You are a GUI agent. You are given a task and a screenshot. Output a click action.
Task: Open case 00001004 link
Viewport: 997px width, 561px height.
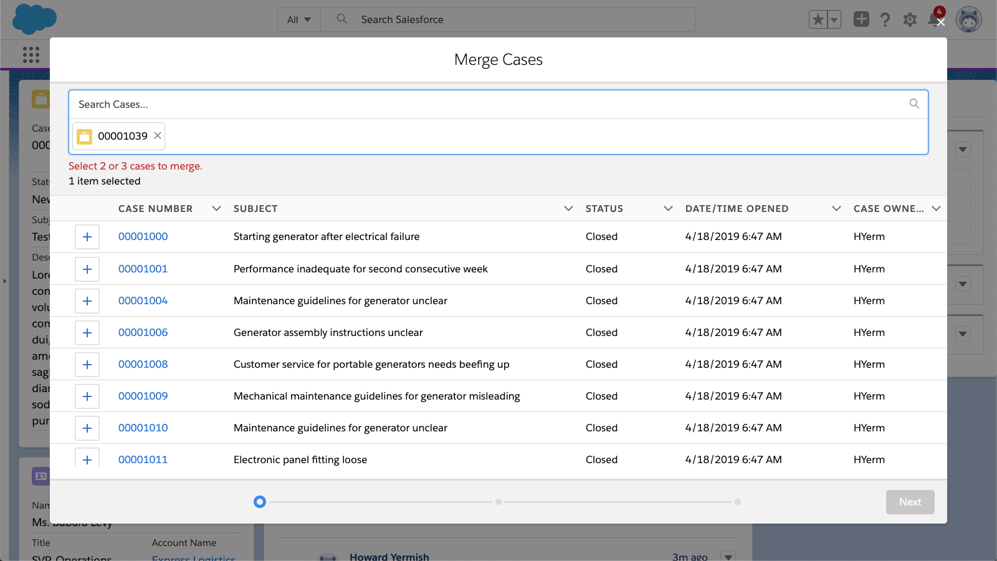click(x=143, y=300)
